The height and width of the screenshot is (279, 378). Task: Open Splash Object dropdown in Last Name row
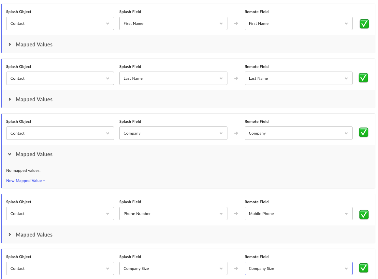pyautogui.click(x=60, y=78)
